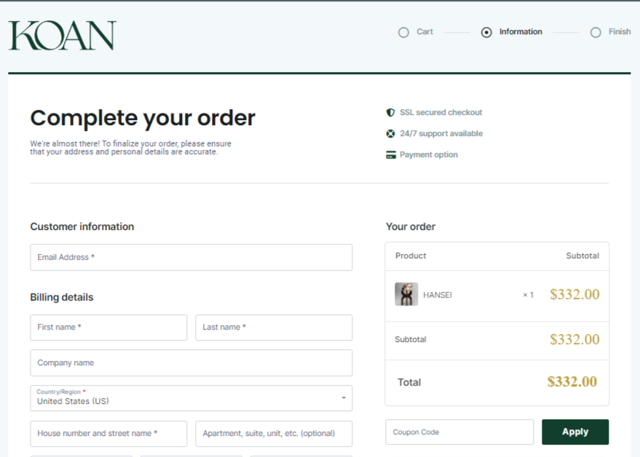
Task: Click the SSL secured checkout shield icon
Action: (390, 113)
